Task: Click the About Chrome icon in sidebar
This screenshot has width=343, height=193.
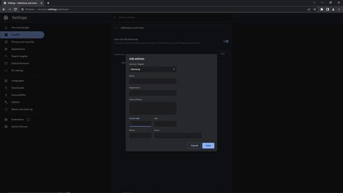Action: pos(6,127)
